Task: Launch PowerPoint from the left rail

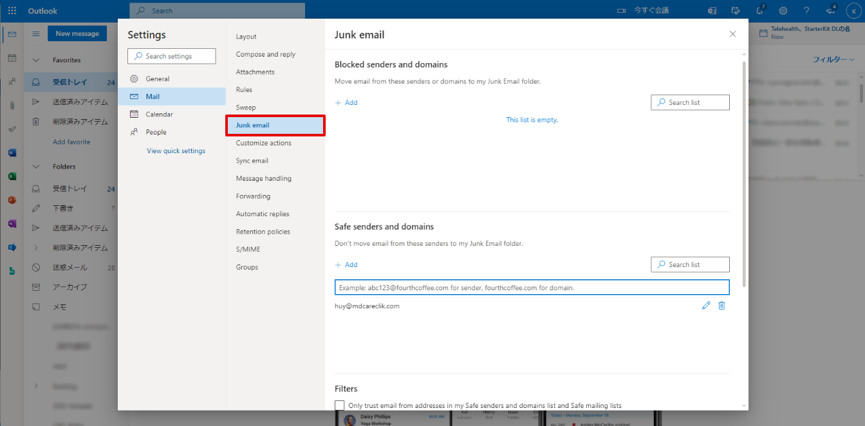Action: [x=12, y=200]
